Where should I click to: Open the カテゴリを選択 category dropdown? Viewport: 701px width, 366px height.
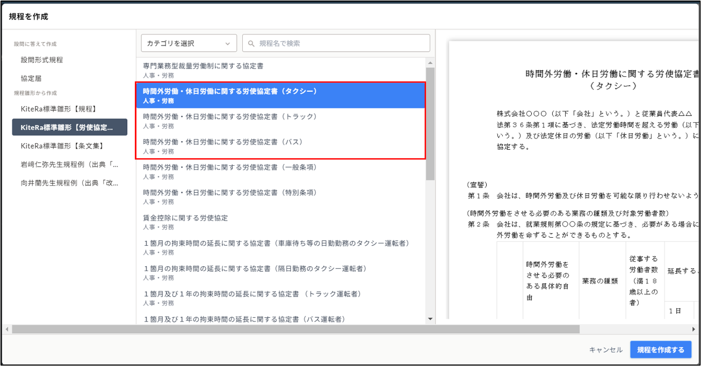(x=189, y=42)
